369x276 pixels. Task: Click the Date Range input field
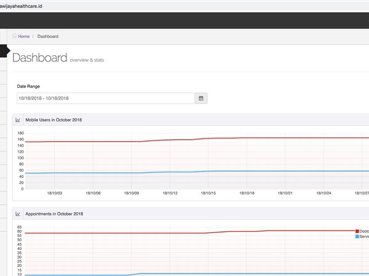click(106, 98)
